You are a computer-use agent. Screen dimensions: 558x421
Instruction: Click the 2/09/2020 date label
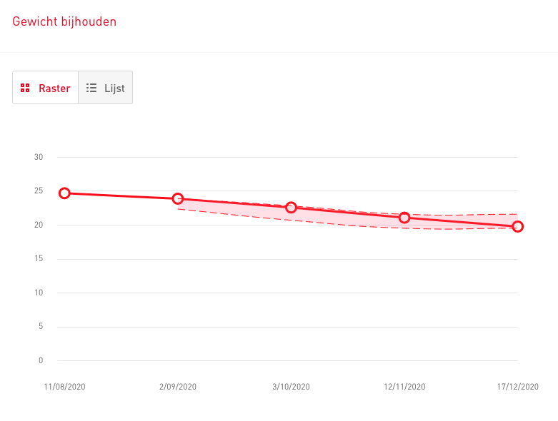(178, 387)
